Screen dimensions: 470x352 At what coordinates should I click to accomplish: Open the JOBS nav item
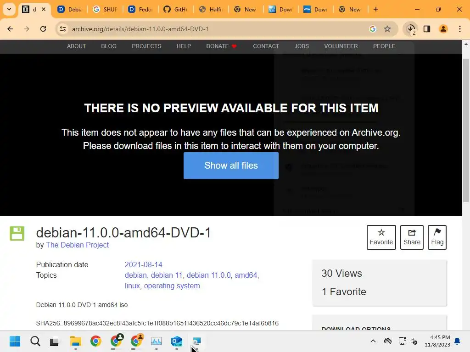click(302, 46)
